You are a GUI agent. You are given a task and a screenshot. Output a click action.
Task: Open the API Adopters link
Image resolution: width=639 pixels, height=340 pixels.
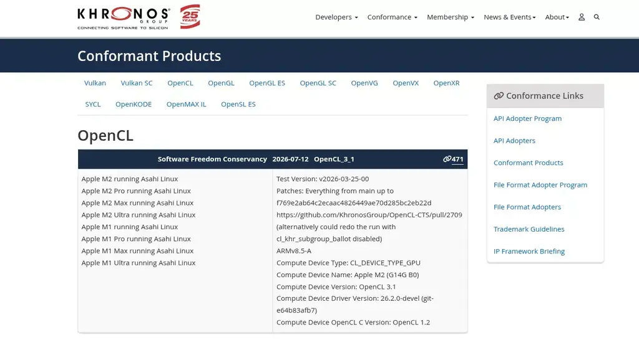[514, 141]
